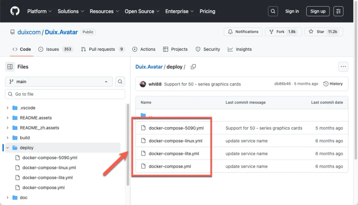Expand the .vscode folder in tree
This screenshot has width=358, height=205.
tap(8, 108)
